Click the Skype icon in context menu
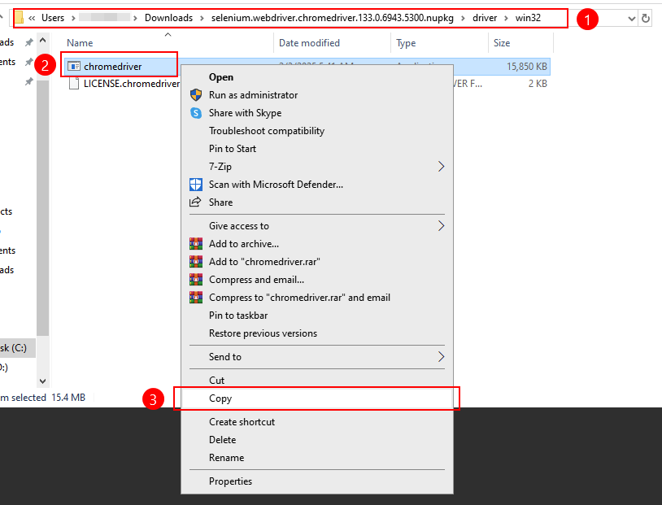The image size is (662, 505). 196,113
